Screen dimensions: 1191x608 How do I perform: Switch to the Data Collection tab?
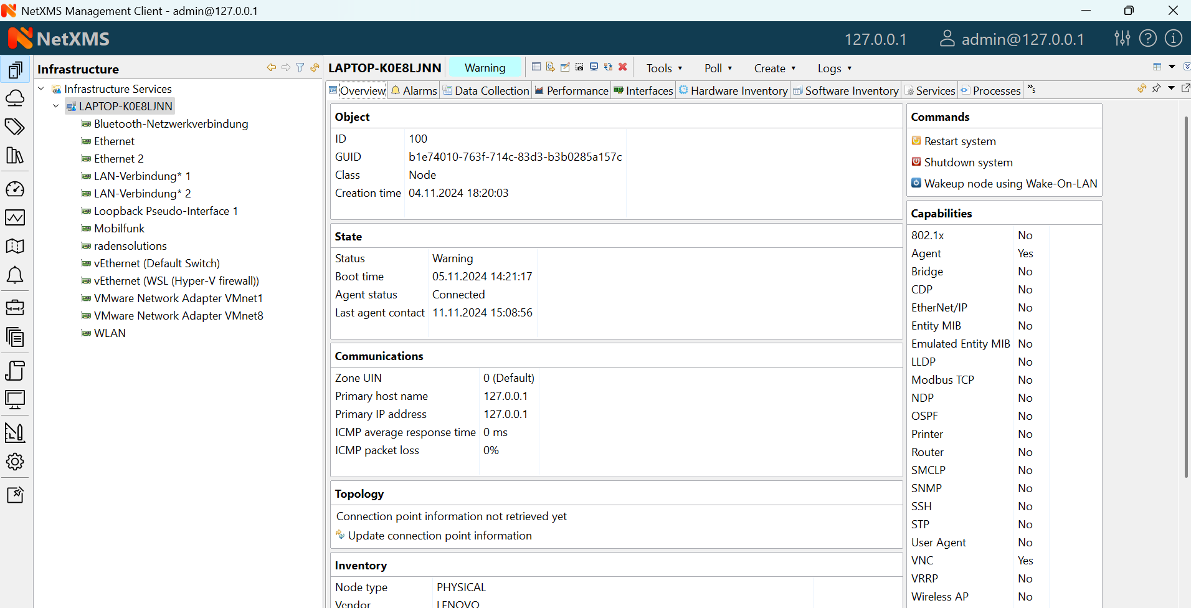click(492, 90)
